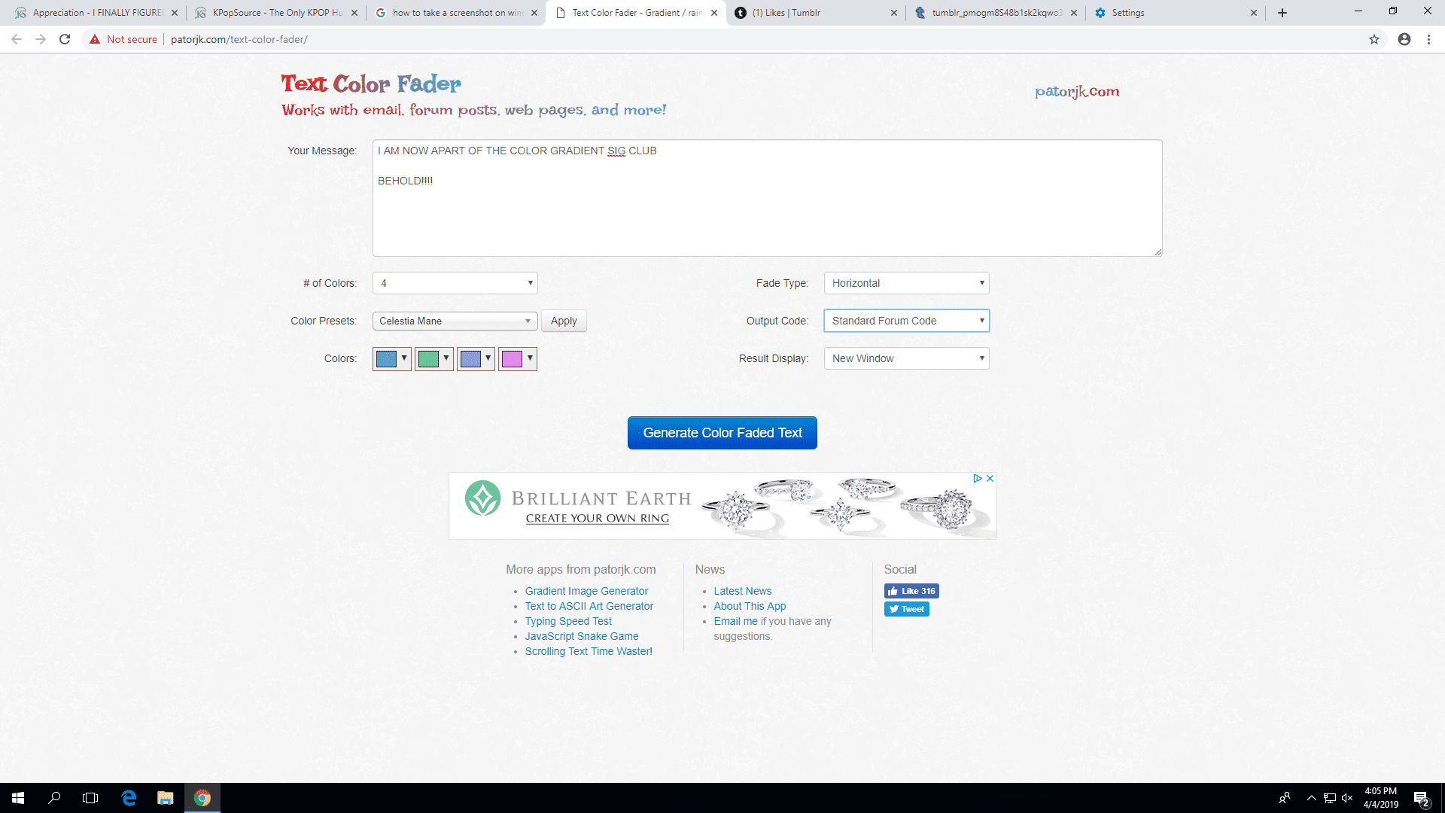Click the AdChoices triangle icon
The image size is (1445, 813).
pos(978,478)
